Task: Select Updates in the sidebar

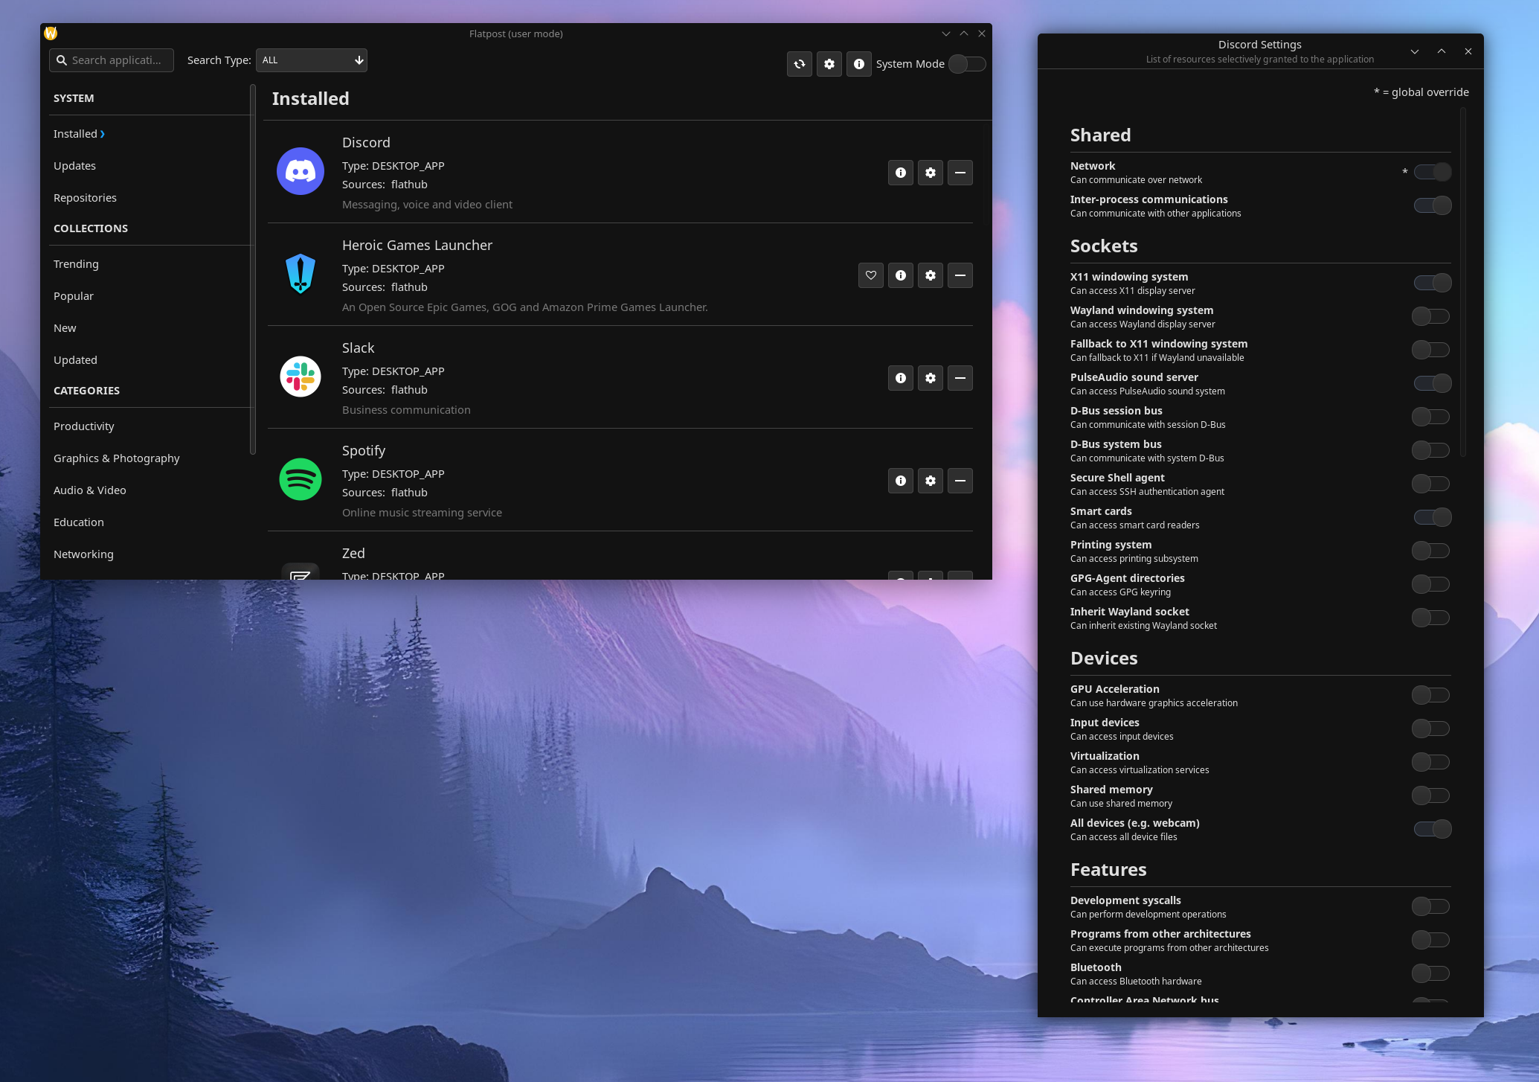Action: 74,165
